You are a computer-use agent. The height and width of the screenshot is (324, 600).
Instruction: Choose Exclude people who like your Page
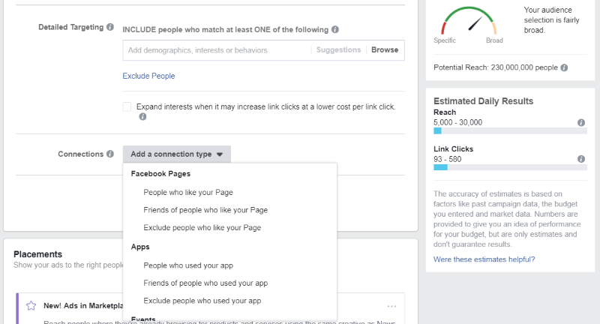point(202,227)
